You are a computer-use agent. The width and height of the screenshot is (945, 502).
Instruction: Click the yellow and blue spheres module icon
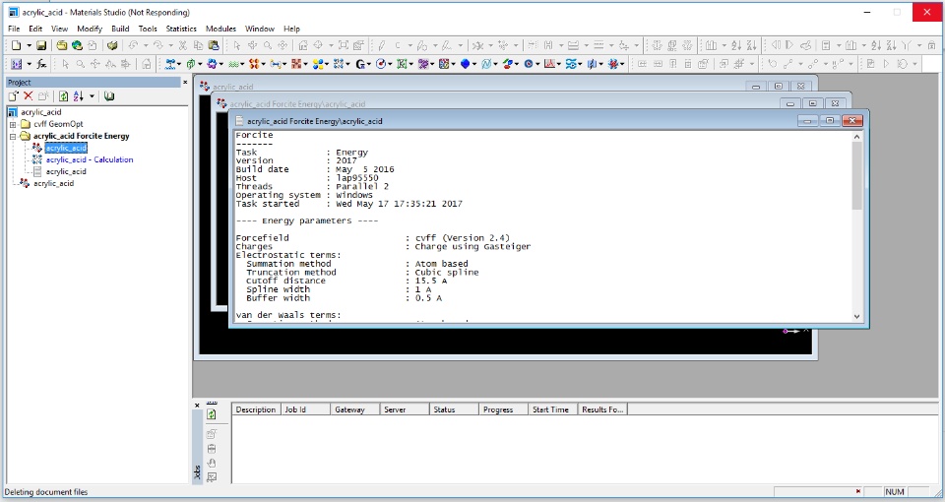[318, 64]
